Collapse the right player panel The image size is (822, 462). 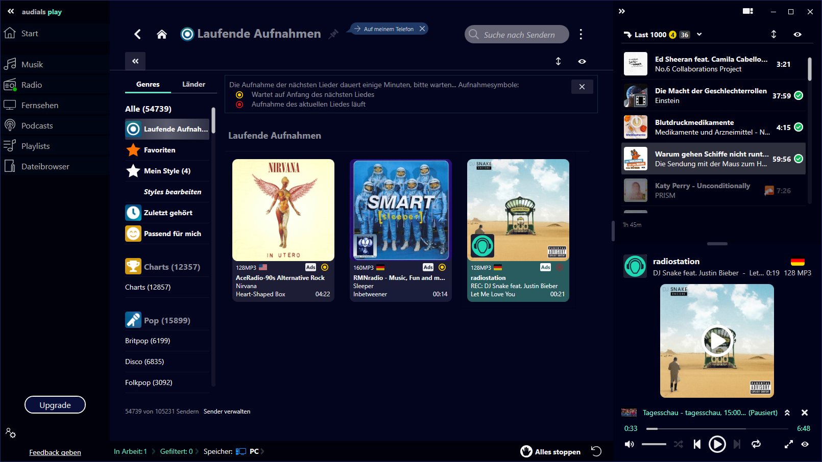(622, 11)
